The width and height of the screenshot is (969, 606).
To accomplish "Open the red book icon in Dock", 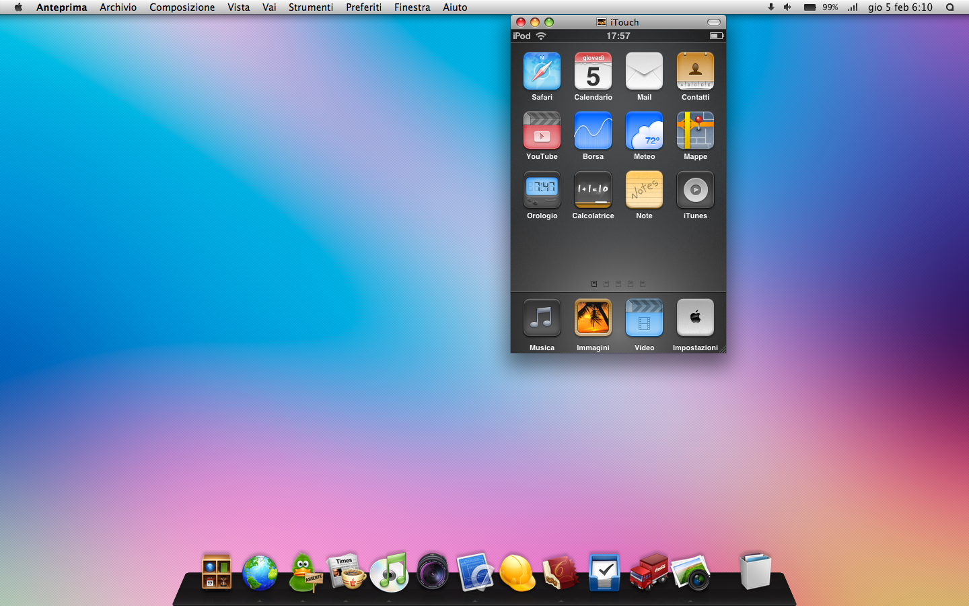I will [x=561, y=572].
